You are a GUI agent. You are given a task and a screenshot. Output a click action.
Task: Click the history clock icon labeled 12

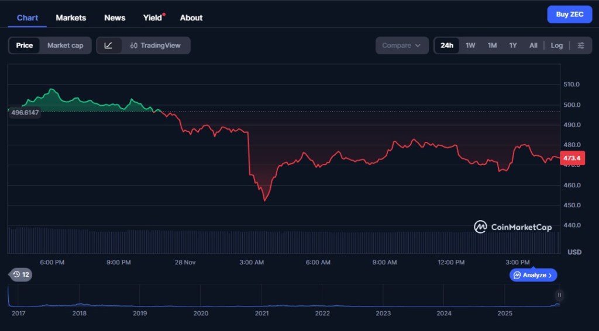(x=20, y=274)
